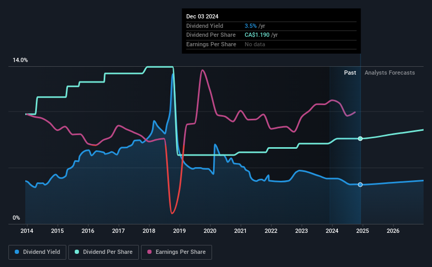Click the 2016 x-axis label
The height and width of the screenshot is (267, 432).
[x=88, y=231]
